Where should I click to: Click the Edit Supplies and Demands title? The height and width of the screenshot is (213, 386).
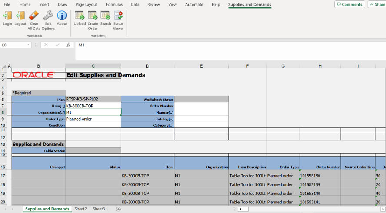point(106,75)
